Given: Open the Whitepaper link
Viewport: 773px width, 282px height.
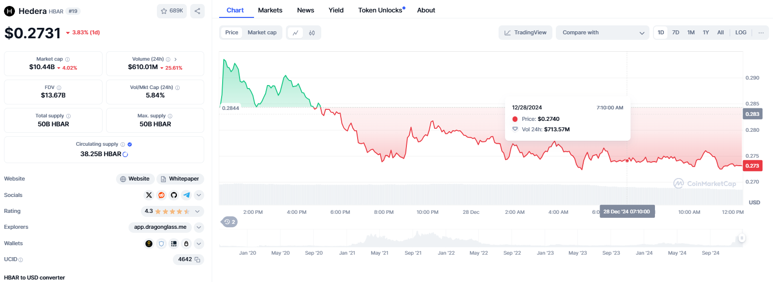Looking at the screenshot, I should pos(180,179).
